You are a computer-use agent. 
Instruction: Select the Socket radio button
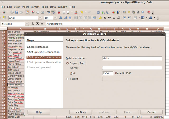coord(68,79)
